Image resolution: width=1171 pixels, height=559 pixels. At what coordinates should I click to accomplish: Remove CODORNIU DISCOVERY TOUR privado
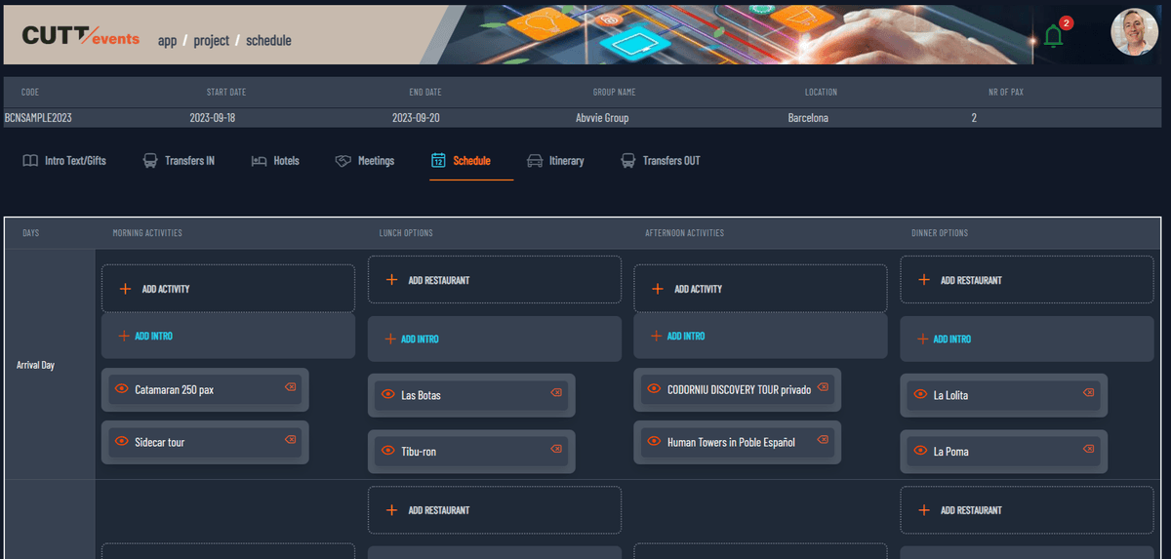822,387
